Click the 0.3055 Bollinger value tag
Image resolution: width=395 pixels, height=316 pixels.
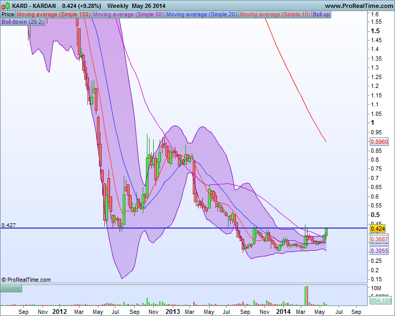pos(379,251)
